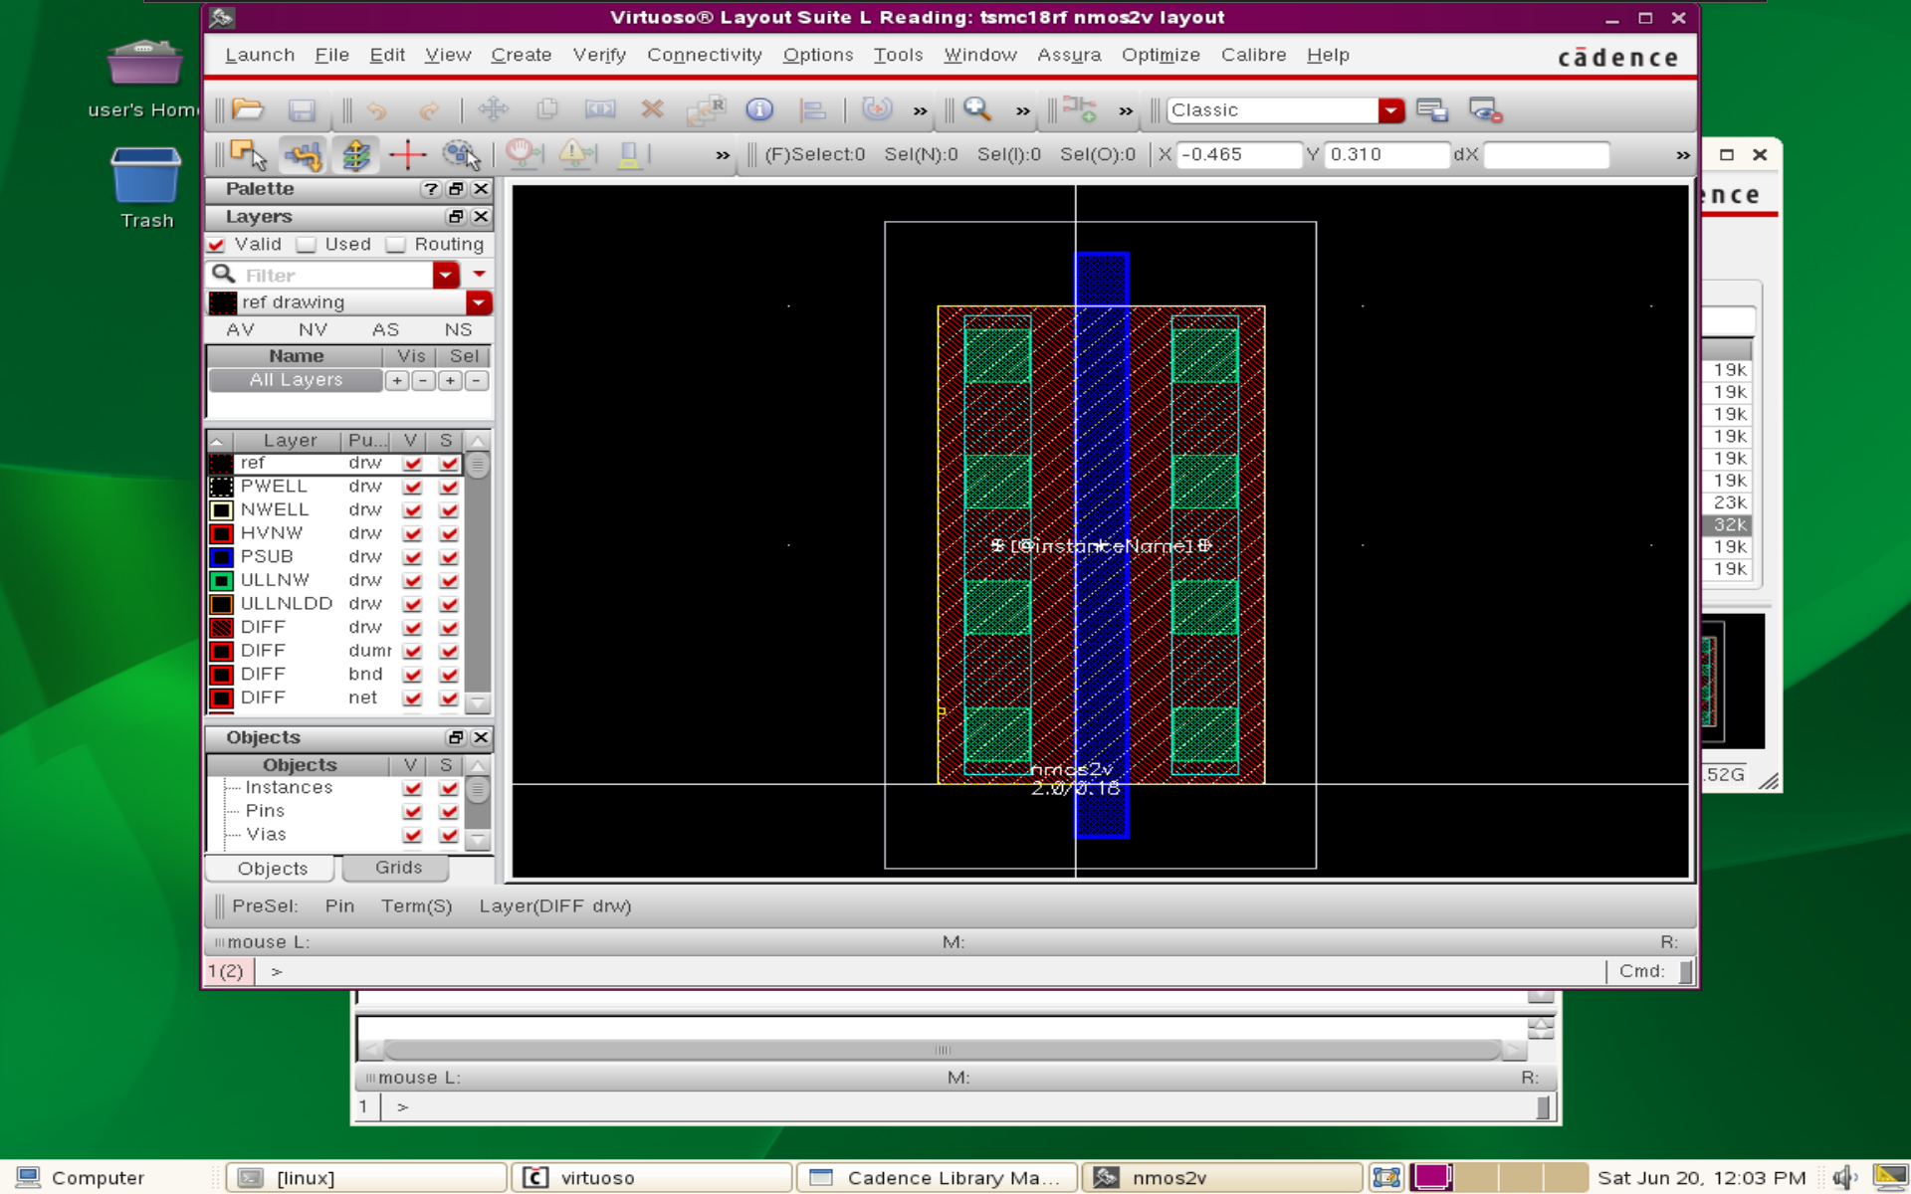Select the Stretch tool icon
The width and height of the screenshot is (1911, 1194).
(x=599, y=109)
